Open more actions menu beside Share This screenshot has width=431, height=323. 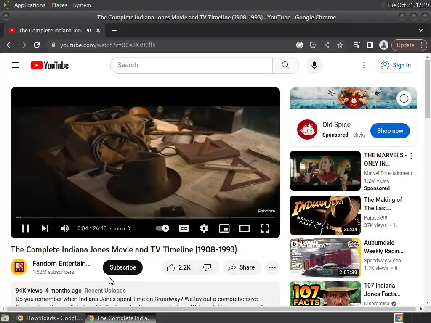coord(272,267)
